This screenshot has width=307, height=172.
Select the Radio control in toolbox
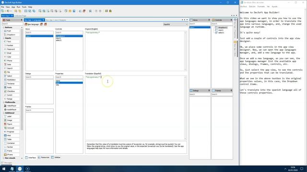12,87
